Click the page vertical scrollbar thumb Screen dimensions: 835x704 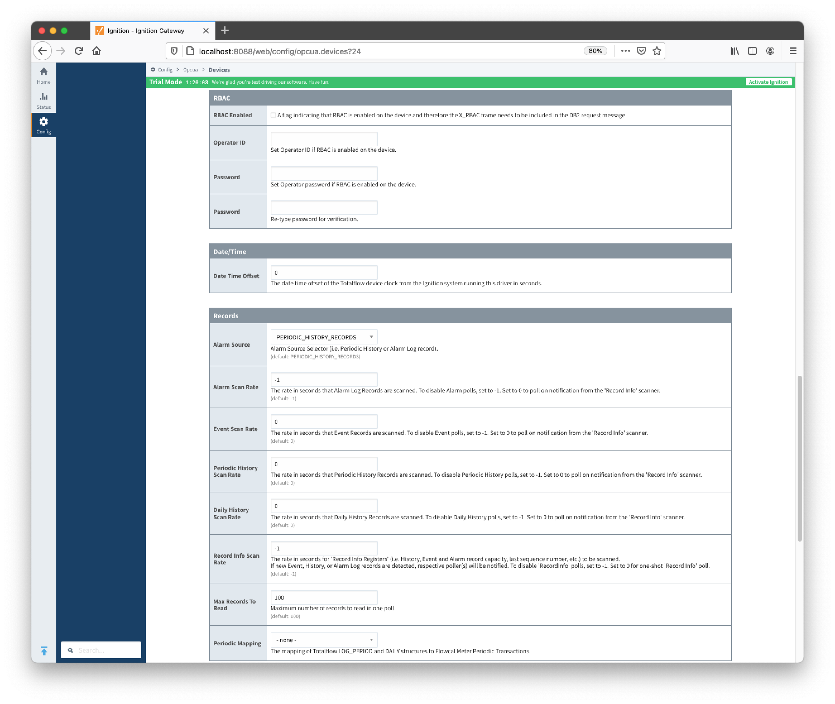tap(800, 459)
